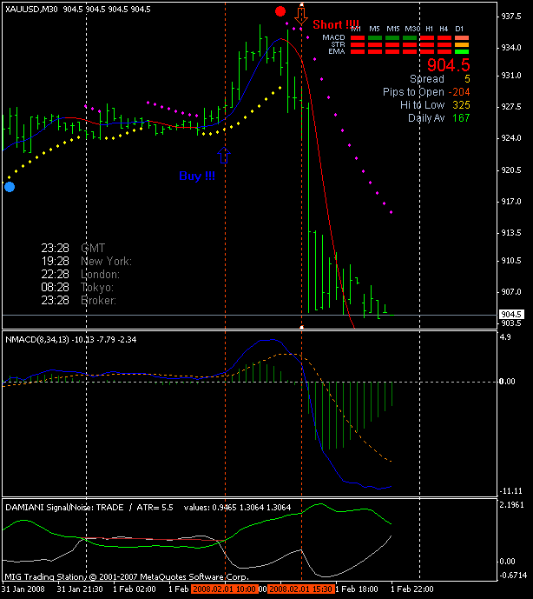Click the 913.5 price scale label
The height and width of the screenshot is (599, 533).
pyautogui.click(x=511, y=233)
